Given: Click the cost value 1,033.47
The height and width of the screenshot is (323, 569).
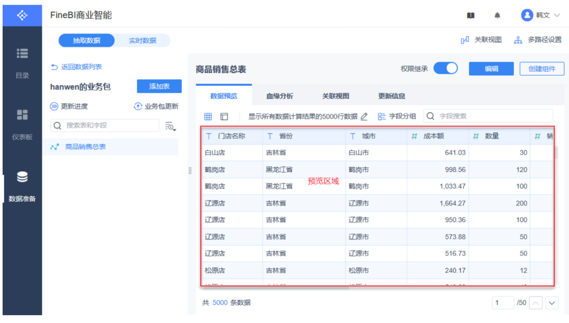Looking at the screenshot, I should 453,186.
